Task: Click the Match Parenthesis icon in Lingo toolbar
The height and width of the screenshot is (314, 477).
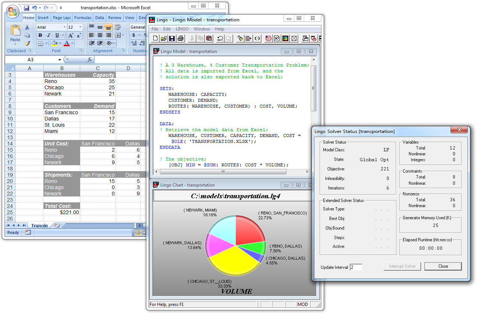Action: click(x=257, y=38)
